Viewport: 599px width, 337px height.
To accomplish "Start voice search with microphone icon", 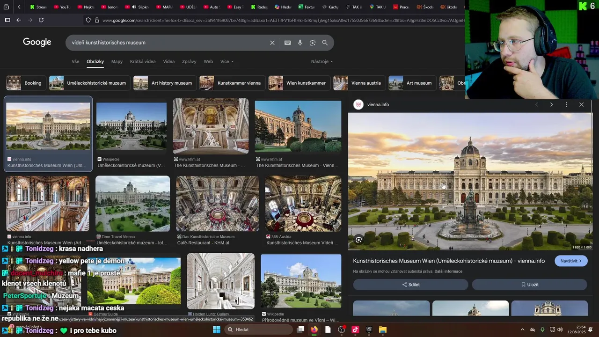I will [x=300, y=43].
